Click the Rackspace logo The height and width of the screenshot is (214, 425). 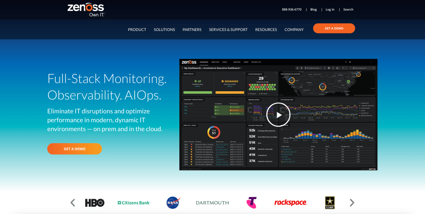[x=290, y=203]
